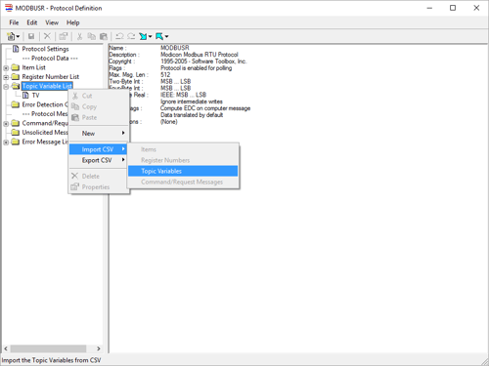Screen dimensions: 489x366
Task: Select Topic Variables in Import CSV submenu
Action: tap(183, 171)
